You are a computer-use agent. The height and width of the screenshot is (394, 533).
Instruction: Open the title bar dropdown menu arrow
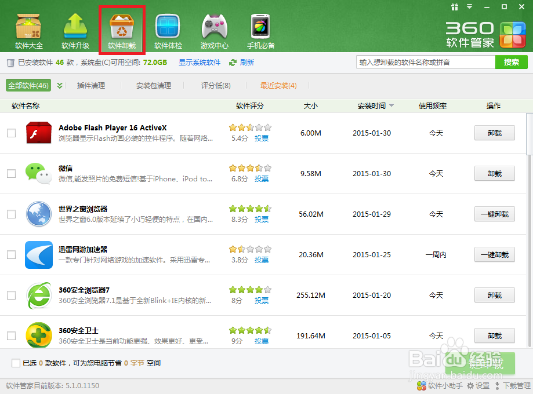(469, 6)
